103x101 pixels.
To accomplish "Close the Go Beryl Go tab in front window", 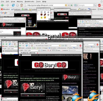I will pos(38,53).
